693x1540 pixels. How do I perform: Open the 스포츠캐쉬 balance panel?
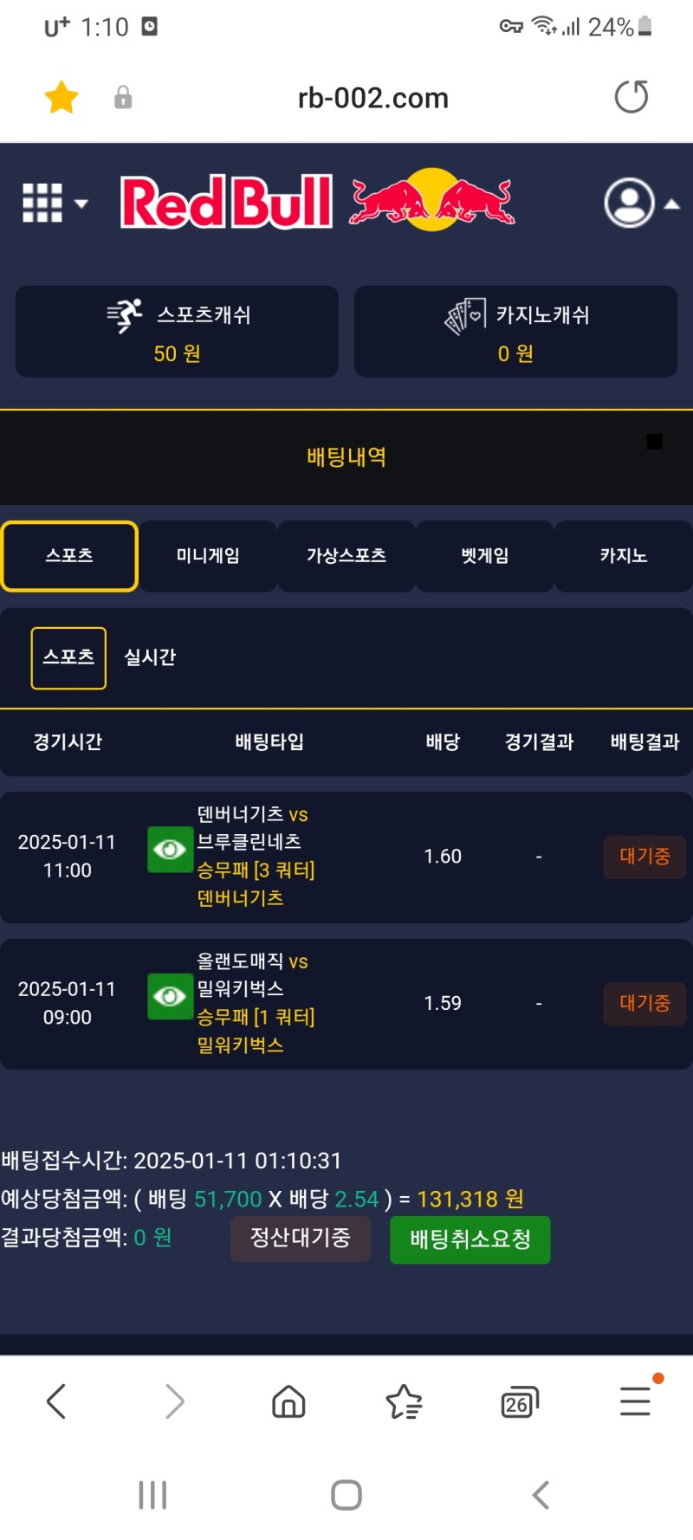tap(177, 332)
